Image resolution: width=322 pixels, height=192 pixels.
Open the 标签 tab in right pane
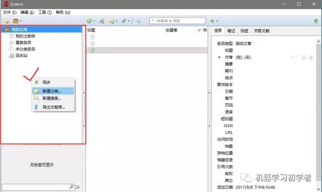[x=244, y=31]
